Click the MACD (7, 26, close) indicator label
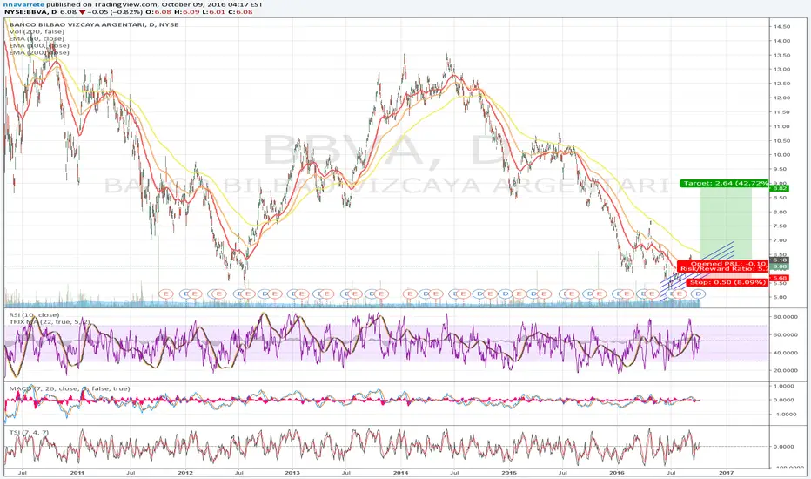Screen dimensions: 811x479 pyautogui.click(x=70, y=388)
